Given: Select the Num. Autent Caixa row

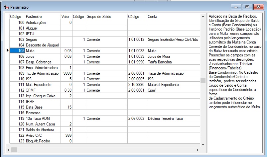Looking at the screenshot, I should (105, 124).
